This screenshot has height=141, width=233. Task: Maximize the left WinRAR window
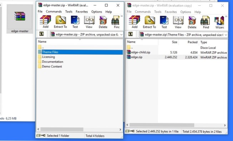click(x=106, y=5)
